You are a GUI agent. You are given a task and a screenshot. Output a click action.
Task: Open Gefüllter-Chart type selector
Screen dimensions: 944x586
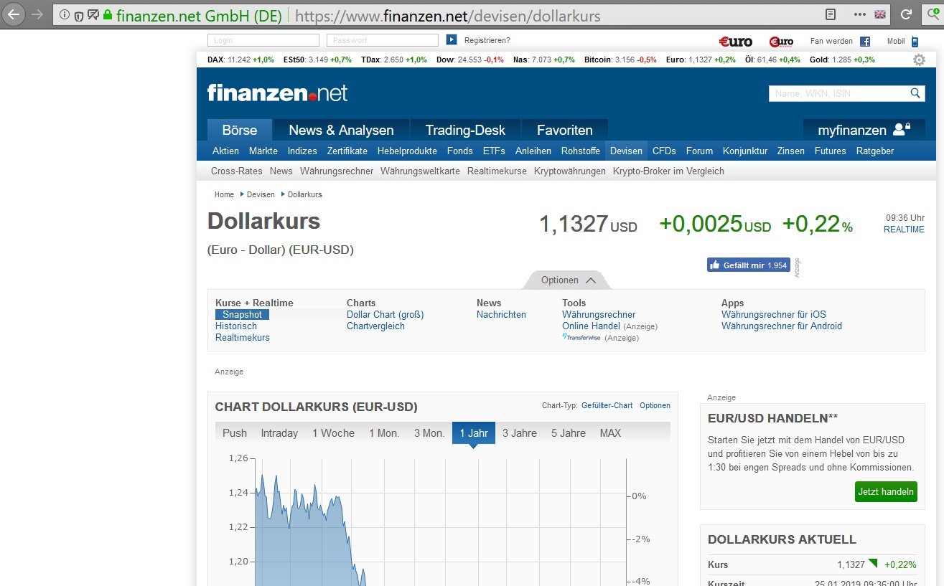pyautogui.click(x=607, y=405)
